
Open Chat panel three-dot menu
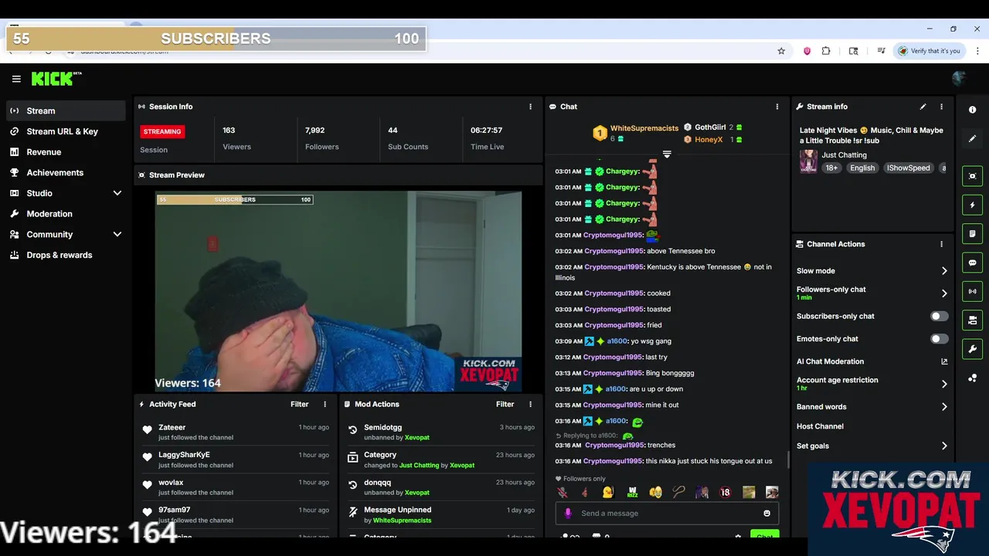(x=777, y=107)
